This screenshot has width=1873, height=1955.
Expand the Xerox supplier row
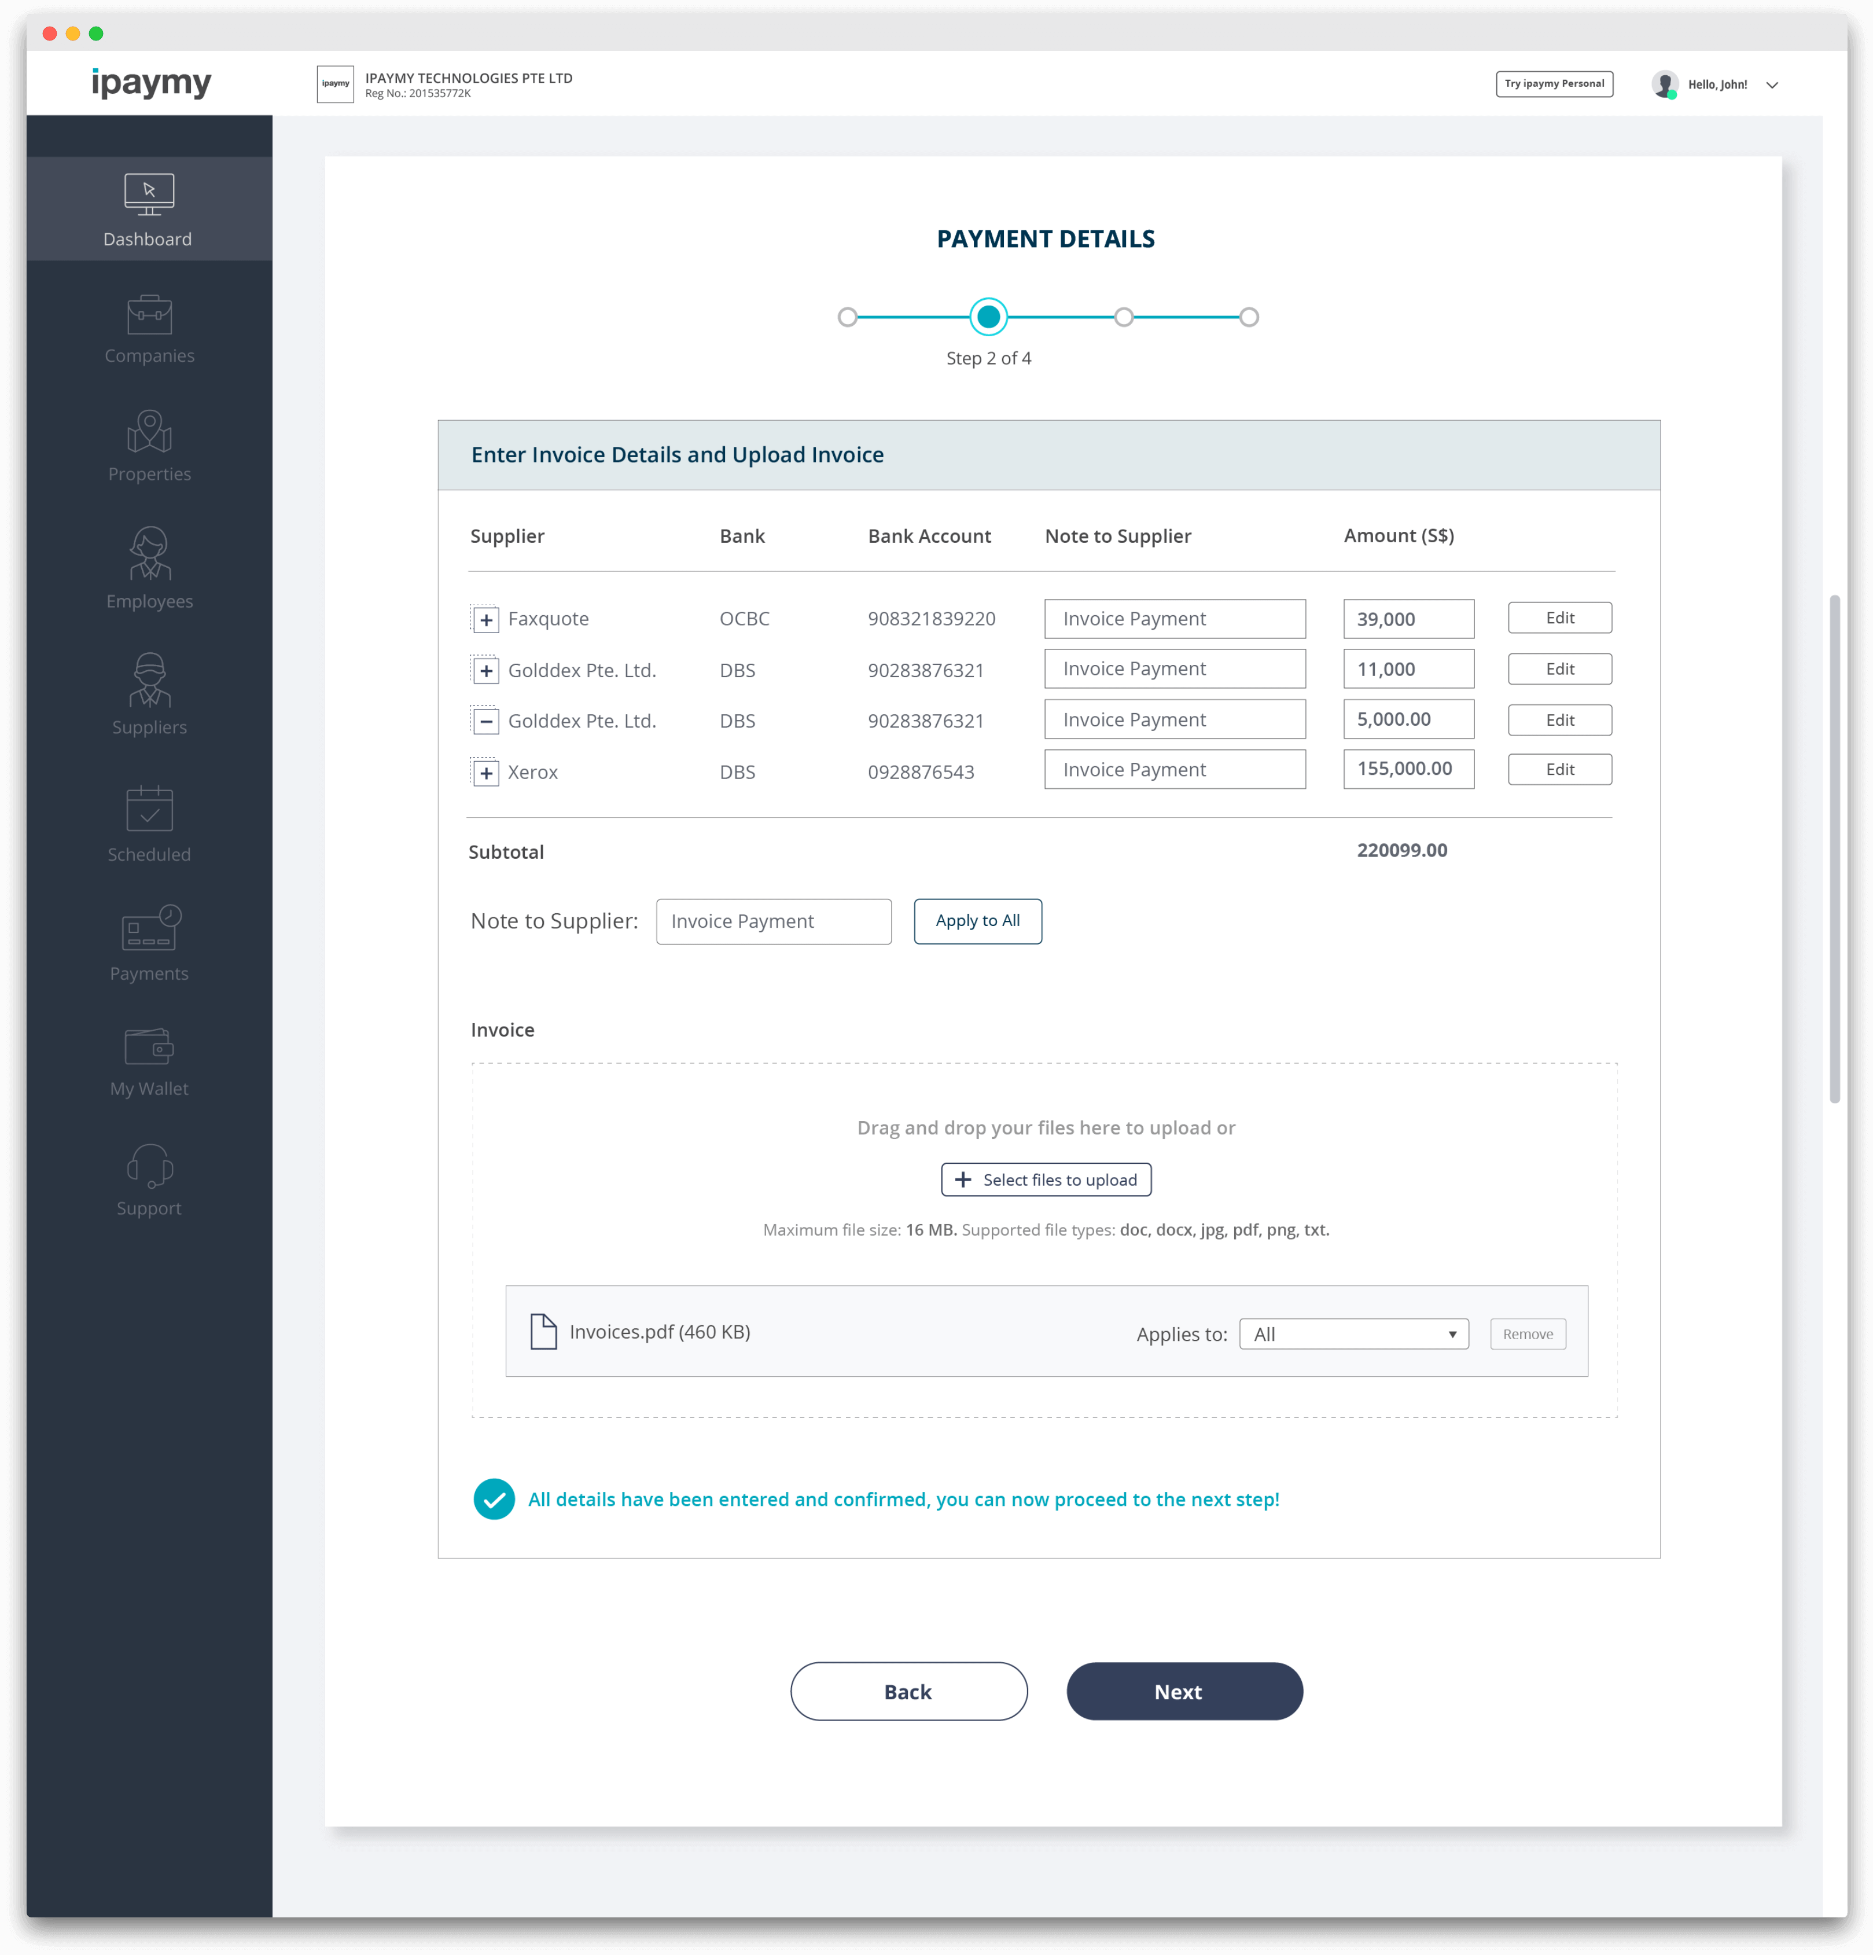point(485,771)
